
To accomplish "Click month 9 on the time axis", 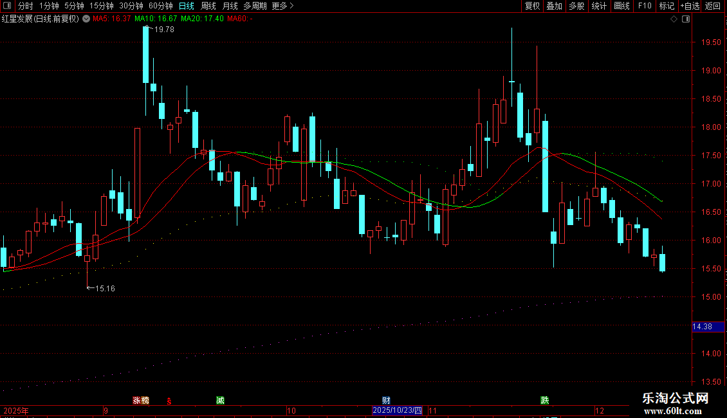I will [106, 410].
